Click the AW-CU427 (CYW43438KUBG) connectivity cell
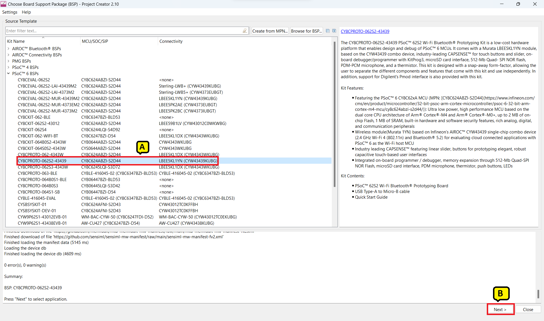The width and height of the screenshot is (544, 321). pos(186,223)
